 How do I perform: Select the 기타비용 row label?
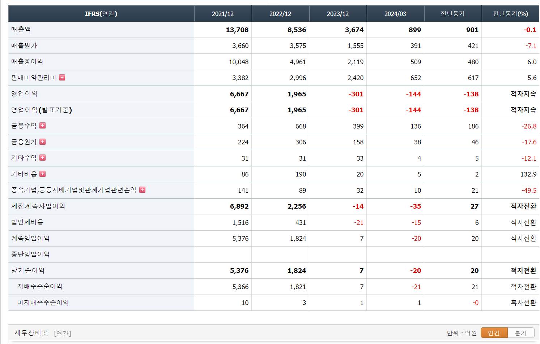click(24, 174)
